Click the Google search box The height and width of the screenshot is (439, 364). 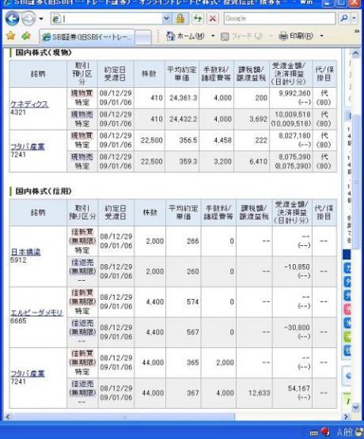[279, 18]
